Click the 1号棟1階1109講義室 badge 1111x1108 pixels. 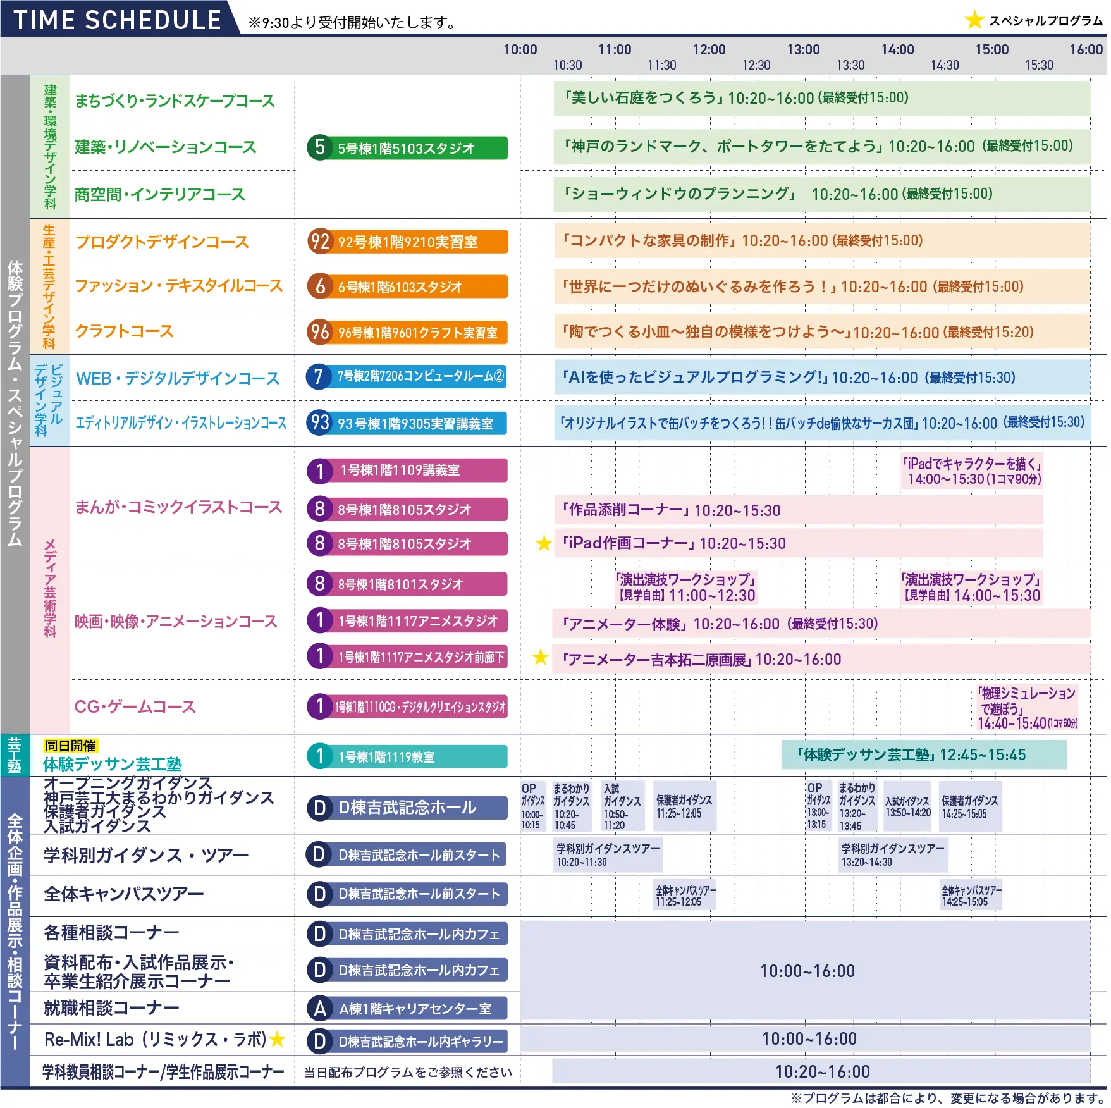click(407, 470)
